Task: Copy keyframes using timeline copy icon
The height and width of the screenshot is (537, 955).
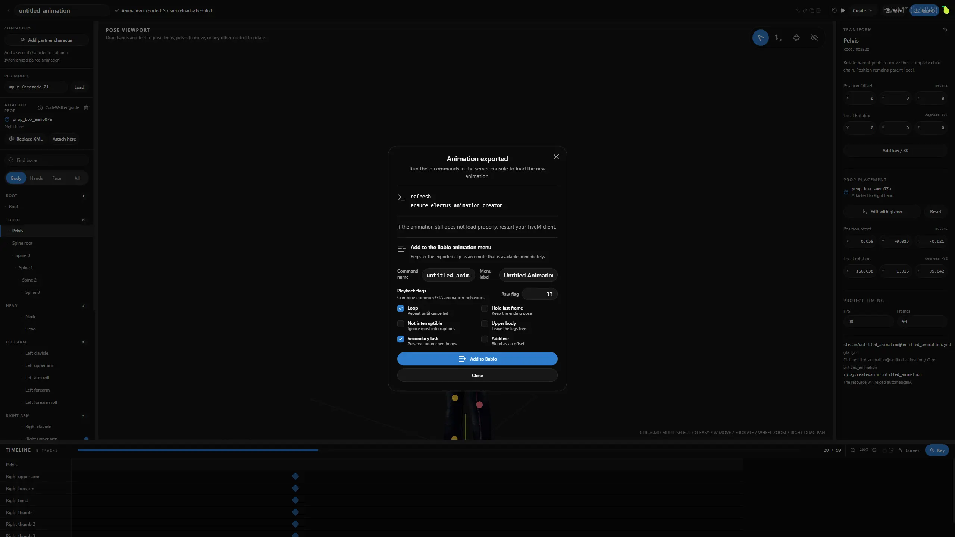Action: (884, 450)
